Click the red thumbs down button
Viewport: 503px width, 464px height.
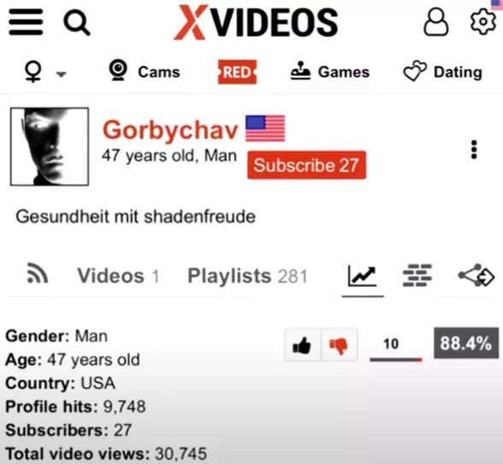(340, 345)
